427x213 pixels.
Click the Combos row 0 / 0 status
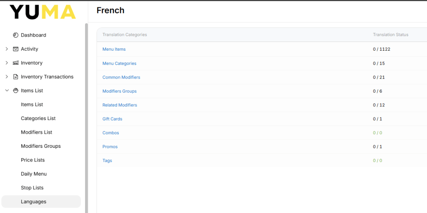coord(377,133)
